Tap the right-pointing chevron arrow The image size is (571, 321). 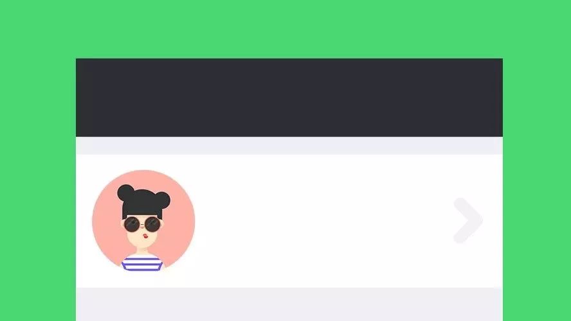(468, 220)
